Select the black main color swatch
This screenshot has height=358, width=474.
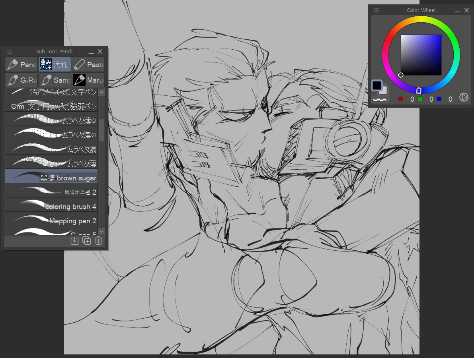coord(376,85)
